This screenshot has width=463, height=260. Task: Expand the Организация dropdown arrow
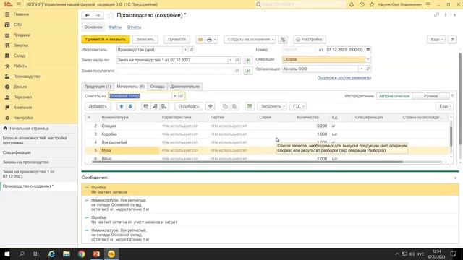[362, 69]
